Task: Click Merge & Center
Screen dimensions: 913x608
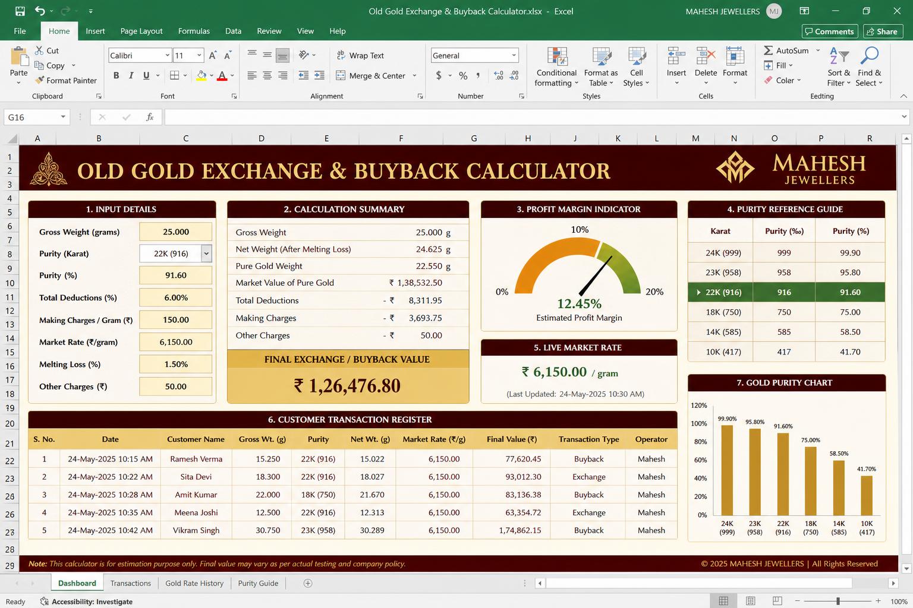Action: pyautogui.click(x=371, y=75)
